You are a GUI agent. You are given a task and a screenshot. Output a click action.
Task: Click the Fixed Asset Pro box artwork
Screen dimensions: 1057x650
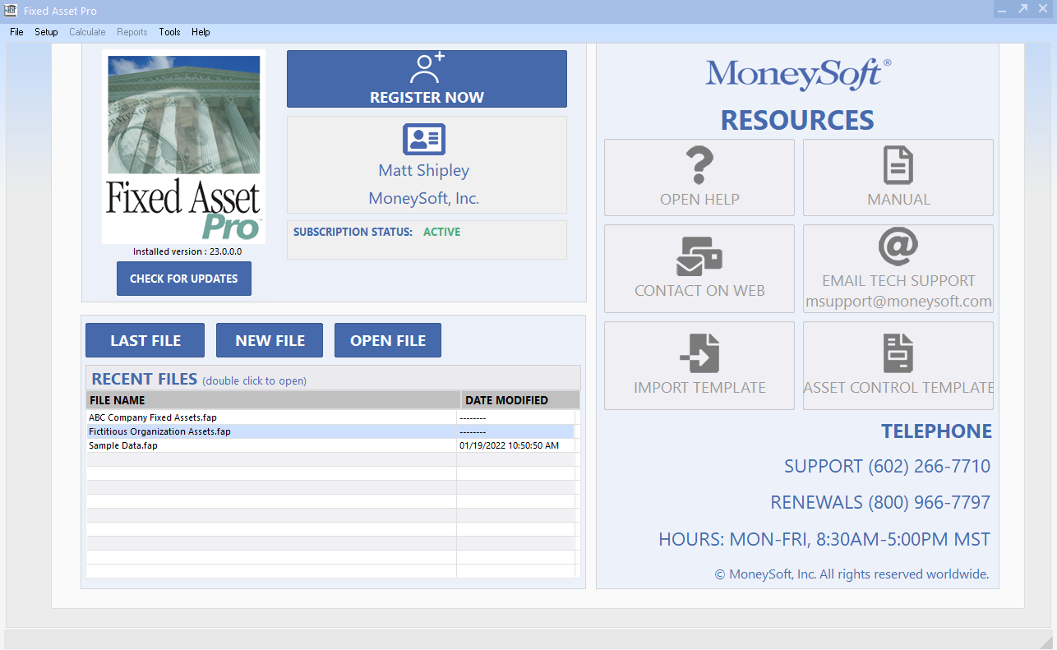tap(183, 146)
